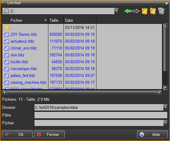Sort by the Fichier column header

tap(25, 20)
